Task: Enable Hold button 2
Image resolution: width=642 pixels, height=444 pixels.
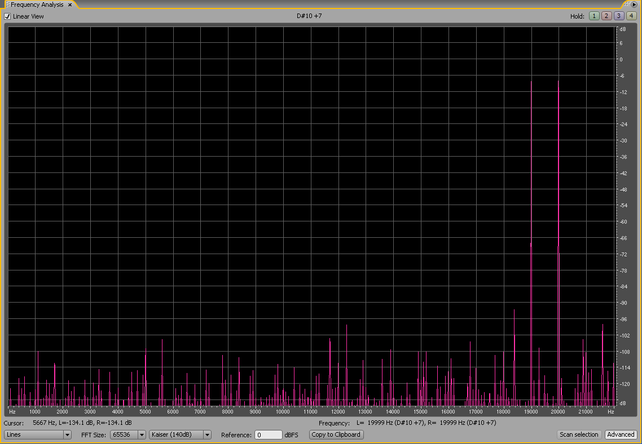Action: 606,16
